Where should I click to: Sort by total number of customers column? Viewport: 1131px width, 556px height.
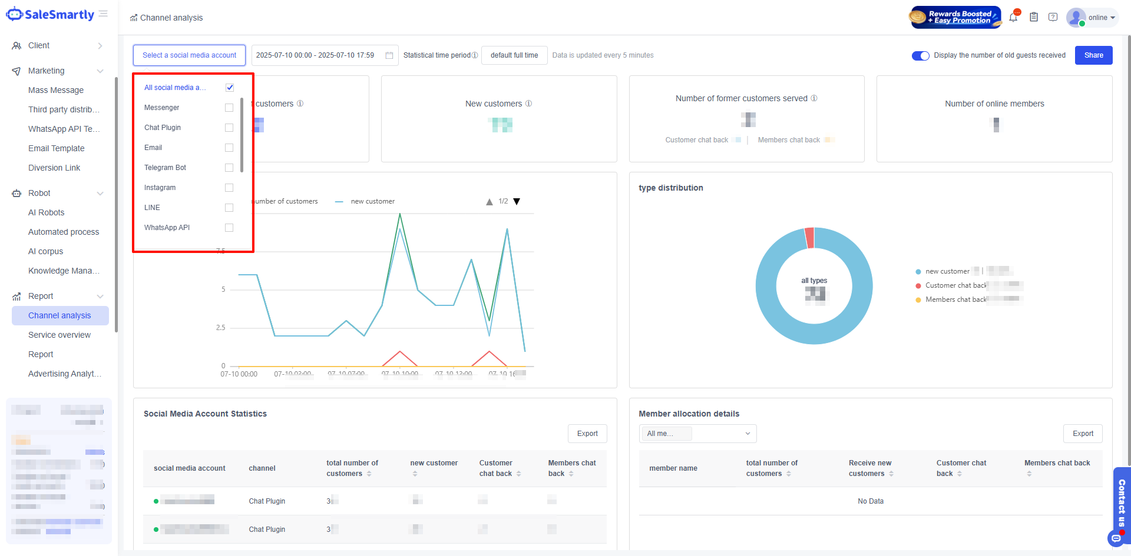(369, 474)
